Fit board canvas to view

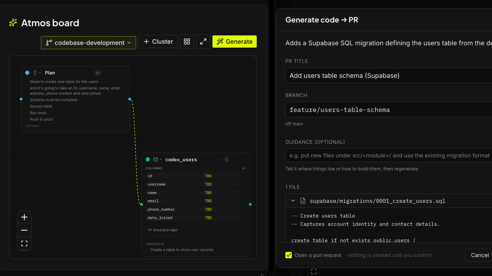click(24, 244)
